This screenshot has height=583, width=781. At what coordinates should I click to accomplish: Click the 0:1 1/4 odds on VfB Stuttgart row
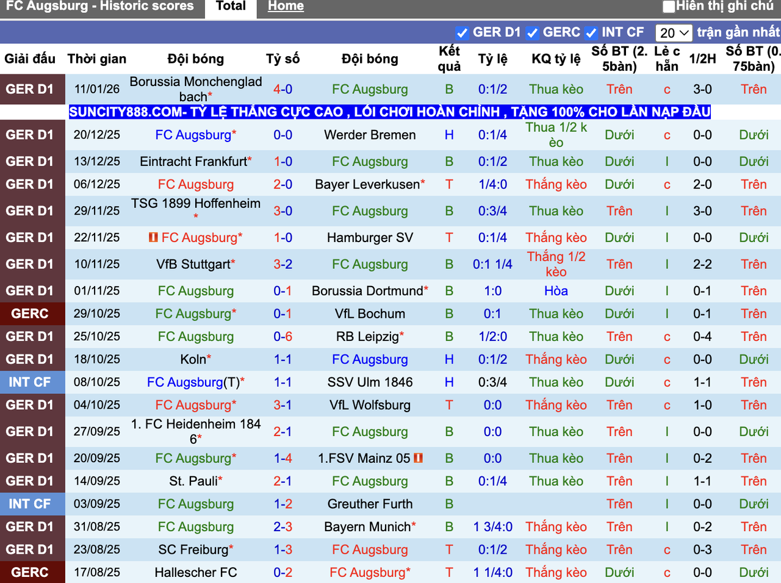pyautogui.click(x=492, y=264)
